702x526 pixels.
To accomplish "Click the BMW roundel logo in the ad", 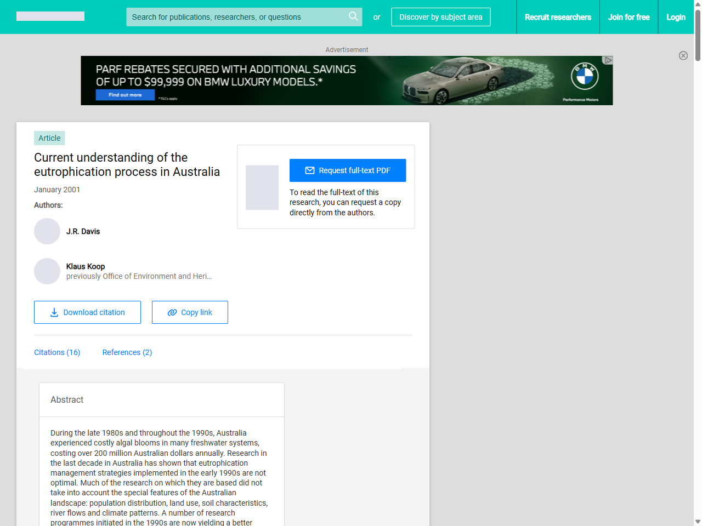I will tap(585, 76).
